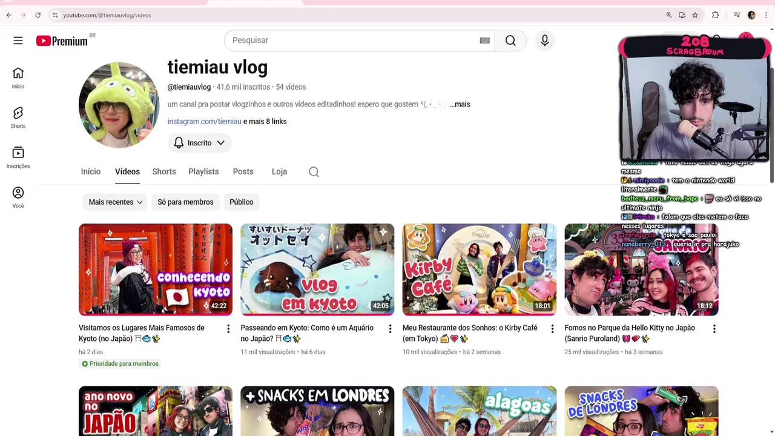Click the Prioridade para membros badge

tap(120, 364)
